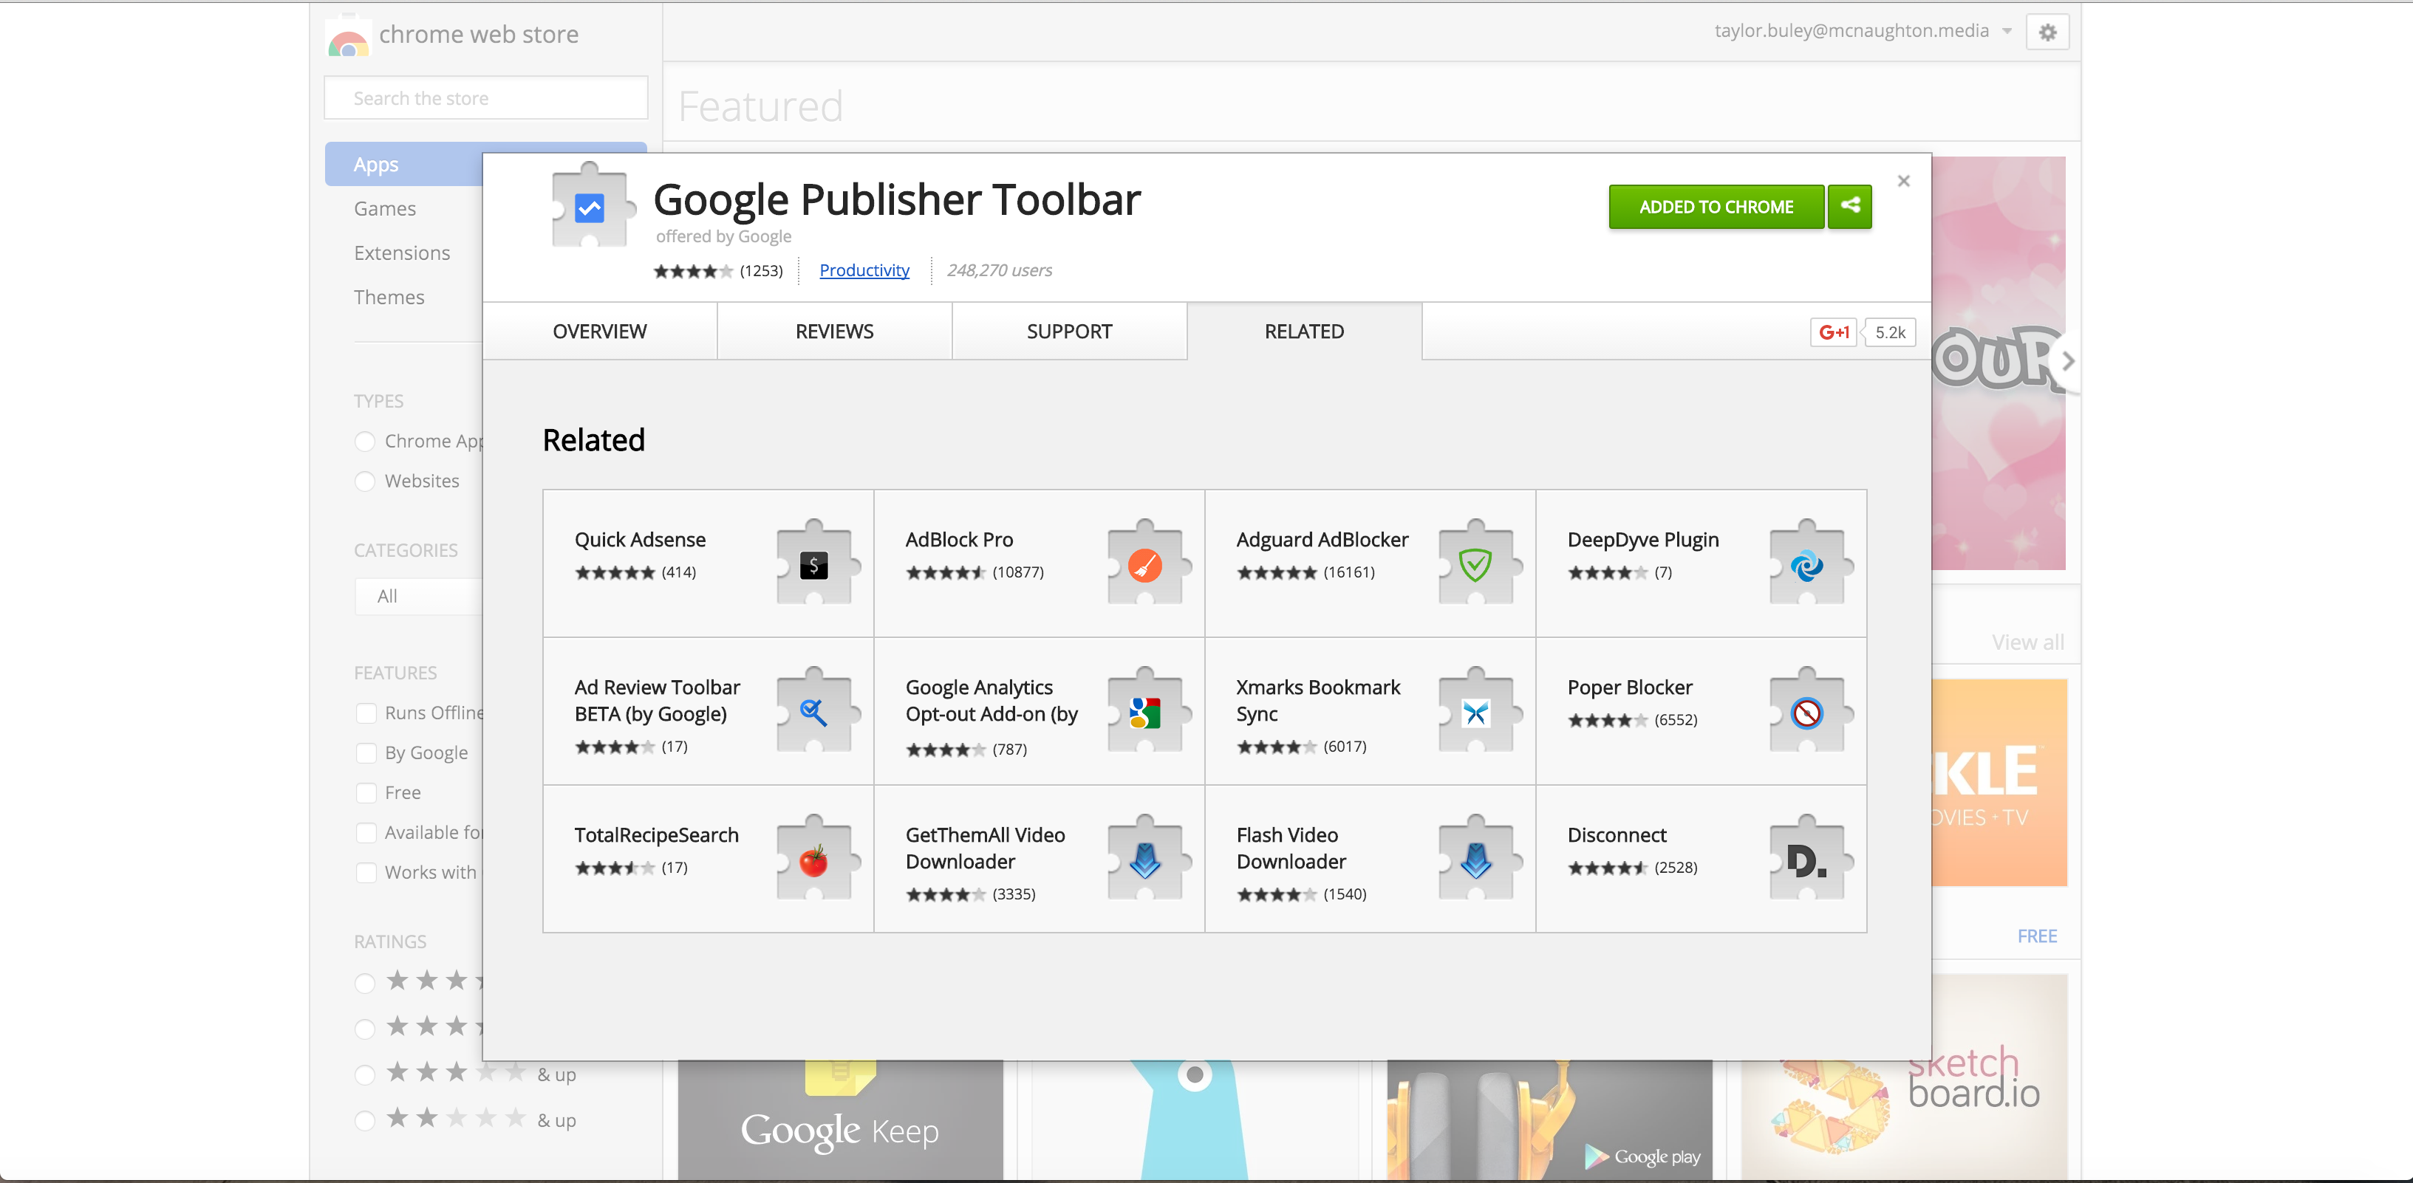Image resolution: width=2413 pixels, height=1183 pixels.
Task: Click the Productivity category link
Action: pos(864,270)
